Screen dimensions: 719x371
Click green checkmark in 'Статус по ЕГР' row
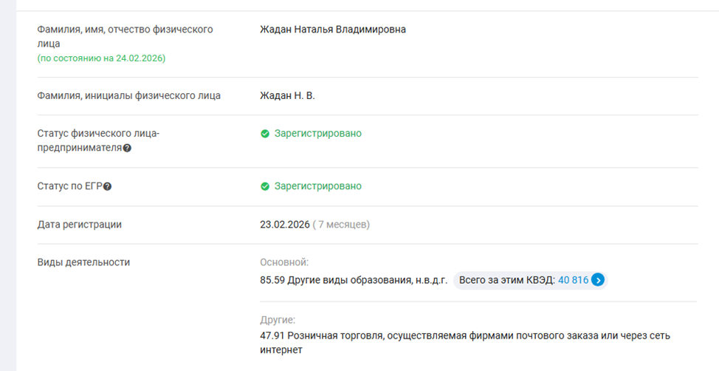[x=264, y=186]
